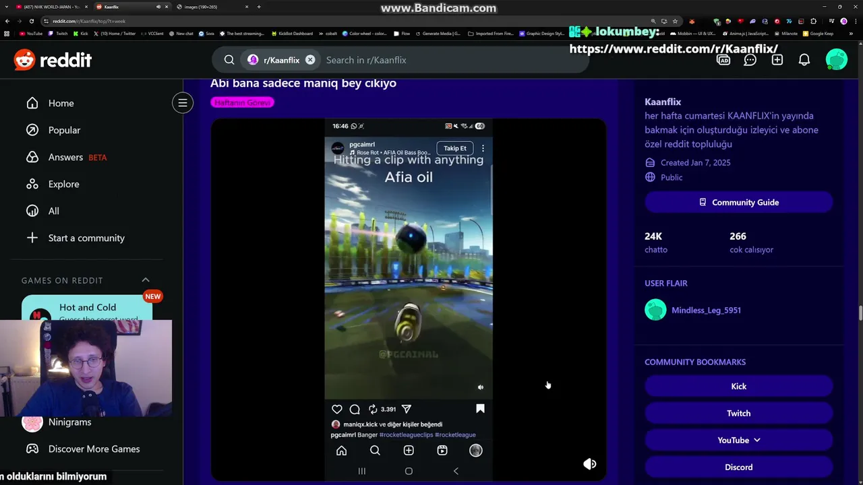The image size is (863, 485).
Task: Remove the r/Kaanflix search filter
Action: click(310, 60)
